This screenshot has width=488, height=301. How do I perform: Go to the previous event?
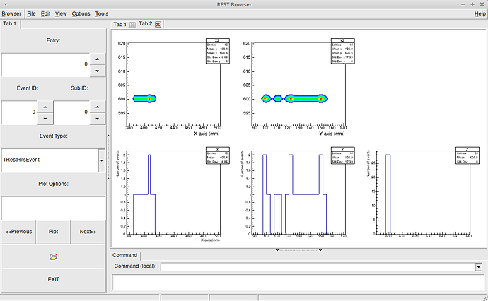point(18,232)
